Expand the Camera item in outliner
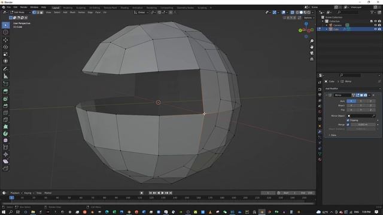383x215 pixels. (327, 25)
